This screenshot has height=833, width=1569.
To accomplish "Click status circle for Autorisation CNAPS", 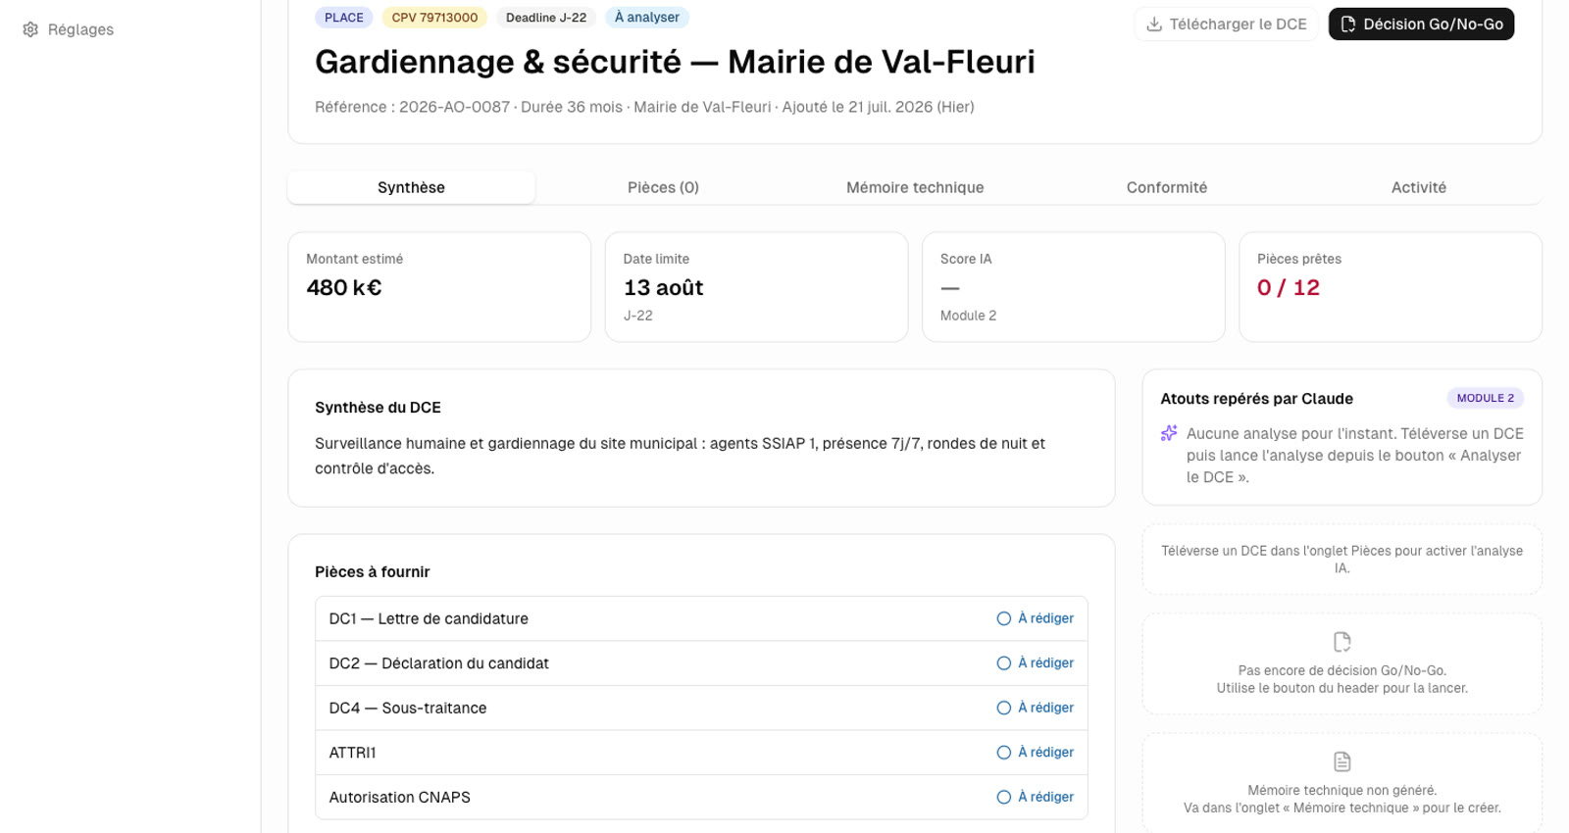I will 1004,797.
